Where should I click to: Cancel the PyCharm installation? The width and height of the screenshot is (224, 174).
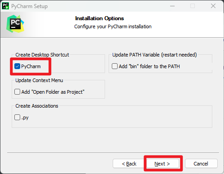(201, 164)
